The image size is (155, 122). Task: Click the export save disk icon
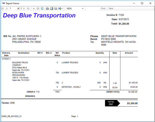click(x=60, y=8)
